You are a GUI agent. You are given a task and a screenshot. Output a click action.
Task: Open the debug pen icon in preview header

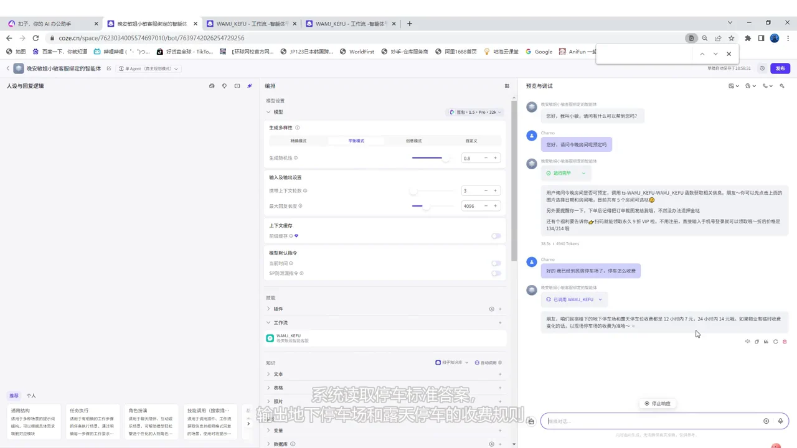[x=783, y=86]
